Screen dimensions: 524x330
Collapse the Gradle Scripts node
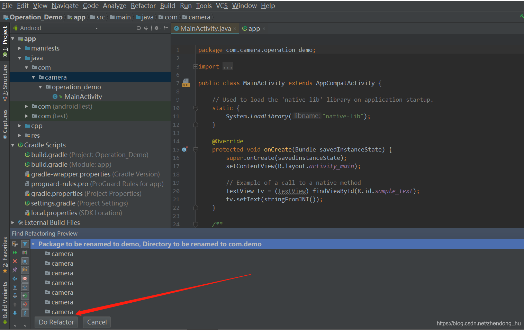click(13, 145)
